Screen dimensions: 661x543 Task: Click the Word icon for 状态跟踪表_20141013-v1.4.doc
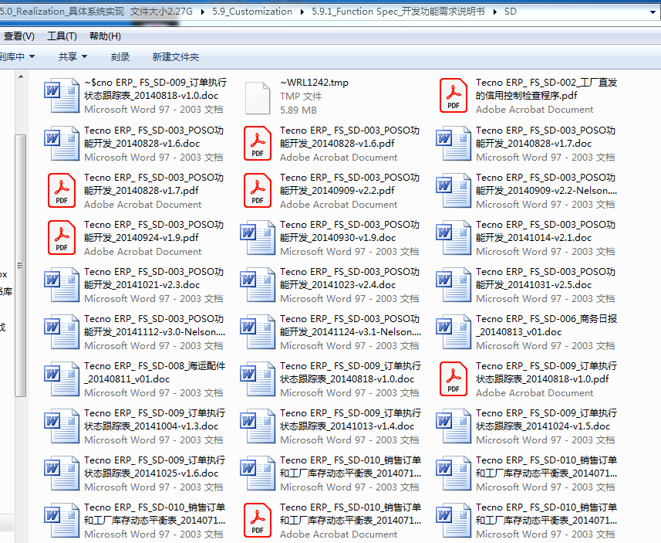tap(258, 426)
